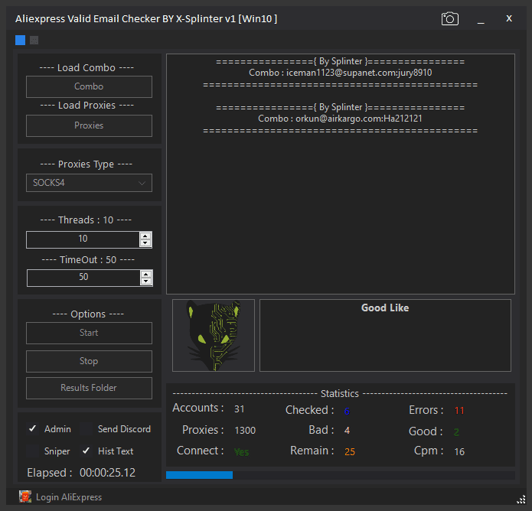Click the camera screenshot icon in title bar
The image size is (532, 511).
(x=449, y=19)
